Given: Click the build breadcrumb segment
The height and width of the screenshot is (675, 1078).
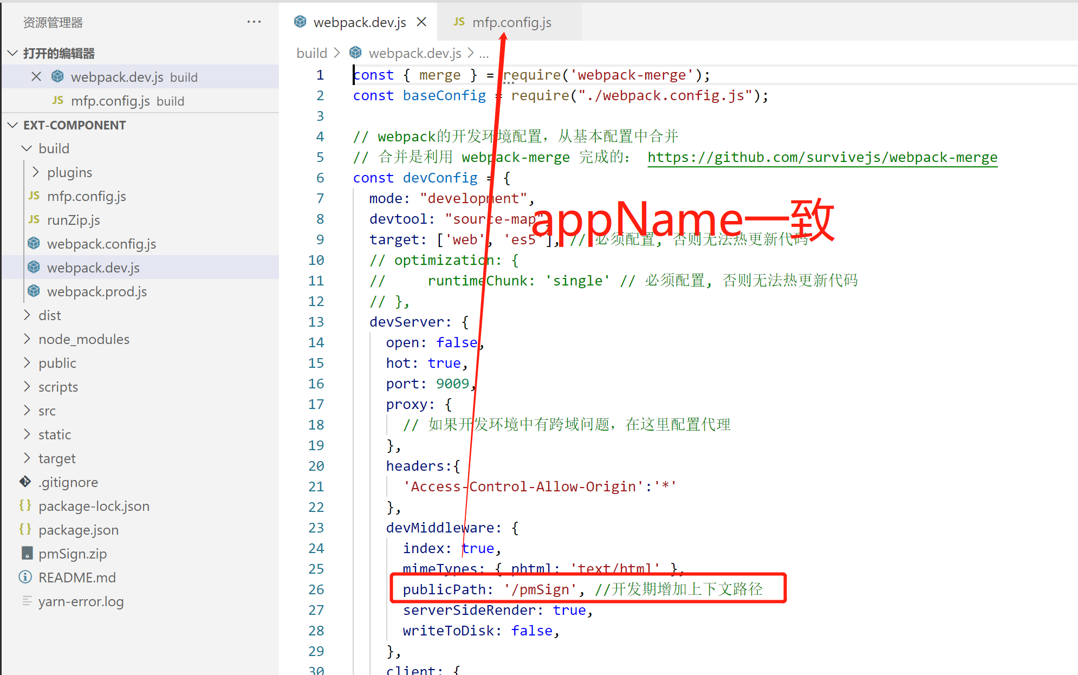Looking at the screenshot, I should (311, 53).
